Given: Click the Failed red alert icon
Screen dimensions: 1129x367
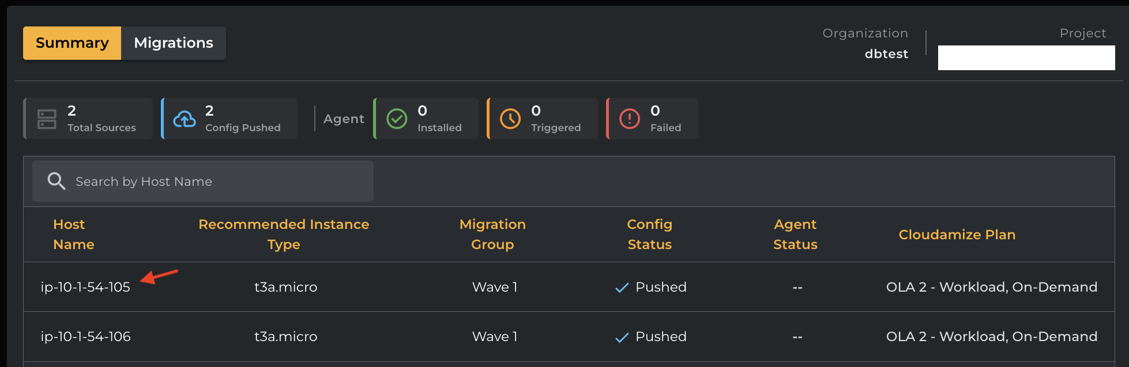Looking at the screenshot, I should click(x=630, y=119).
